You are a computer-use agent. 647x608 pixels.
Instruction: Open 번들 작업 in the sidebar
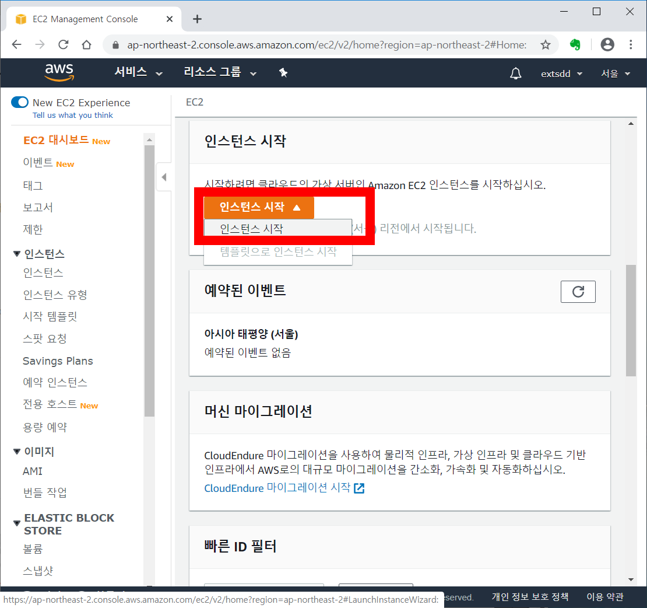coord(44,493)
